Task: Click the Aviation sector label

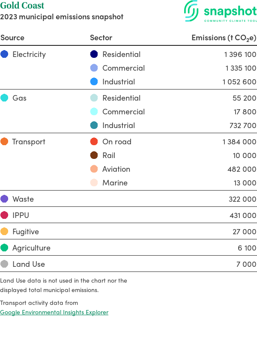Action: [x=116, y=169]
